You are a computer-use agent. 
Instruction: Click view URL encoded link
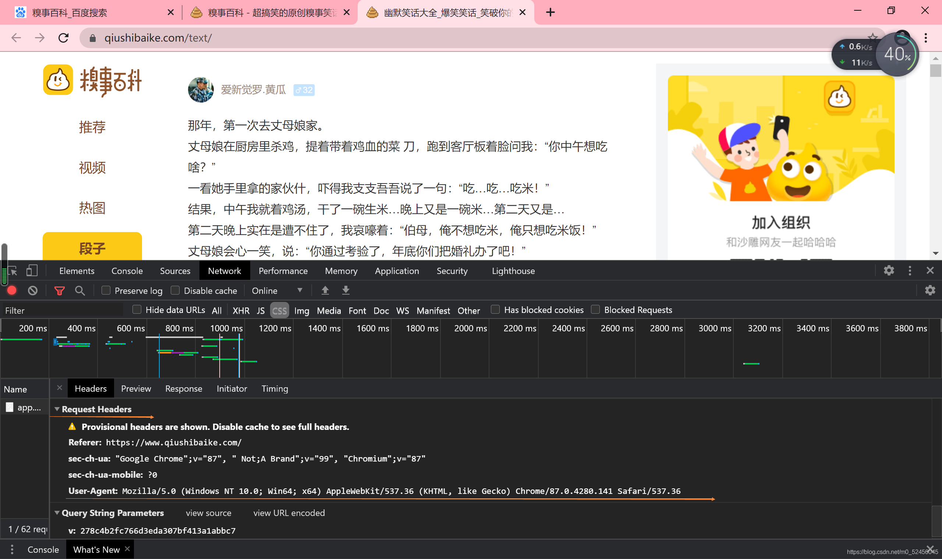(288, 513)
